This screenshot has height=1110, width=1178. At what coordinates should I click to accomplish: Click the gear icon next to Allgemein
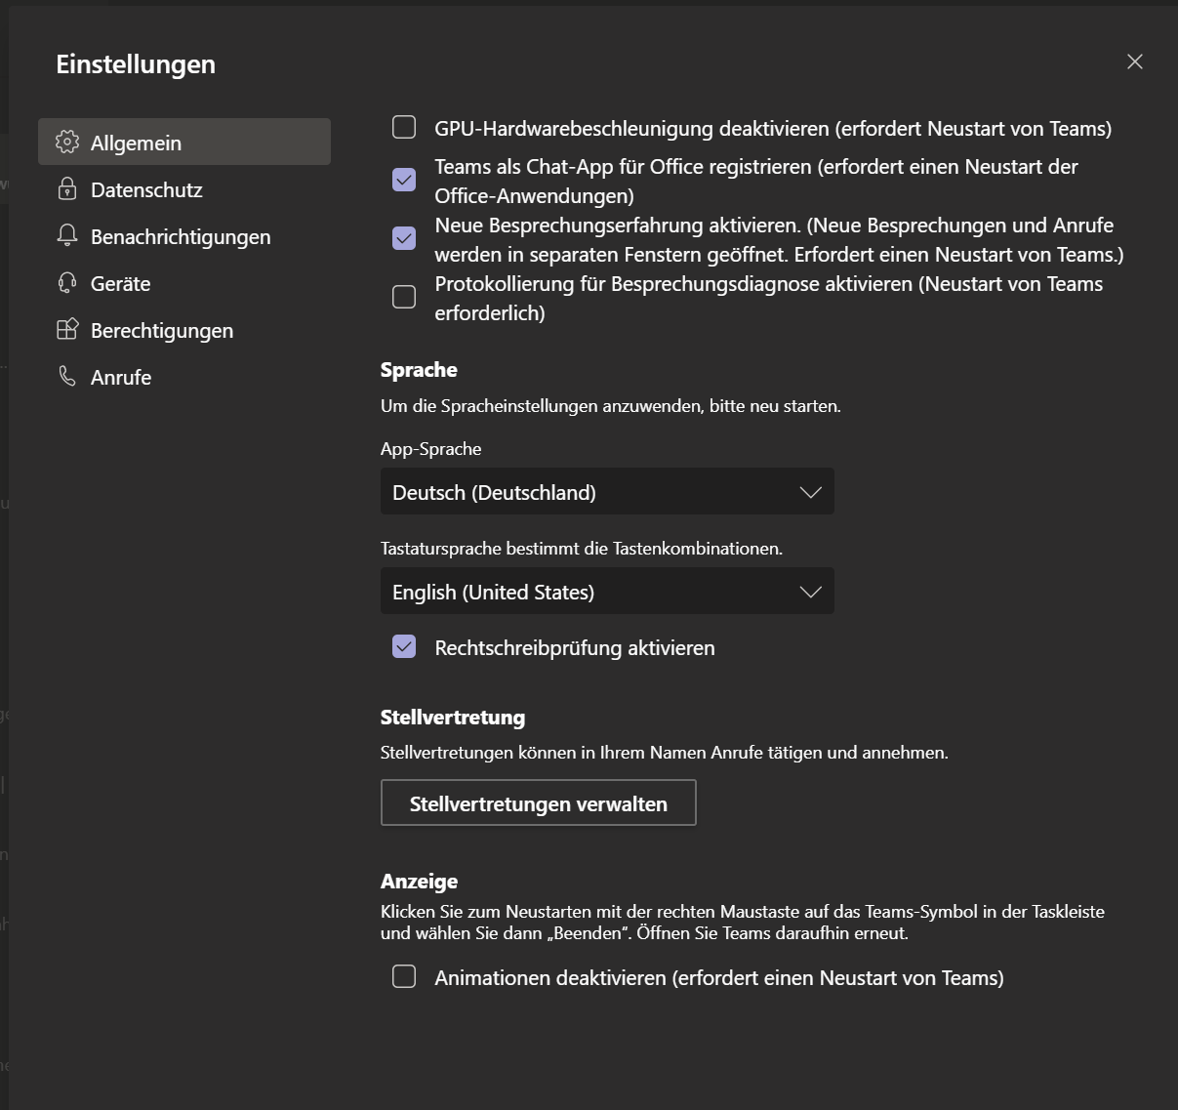pyautogui.click(x=67, y=142)
